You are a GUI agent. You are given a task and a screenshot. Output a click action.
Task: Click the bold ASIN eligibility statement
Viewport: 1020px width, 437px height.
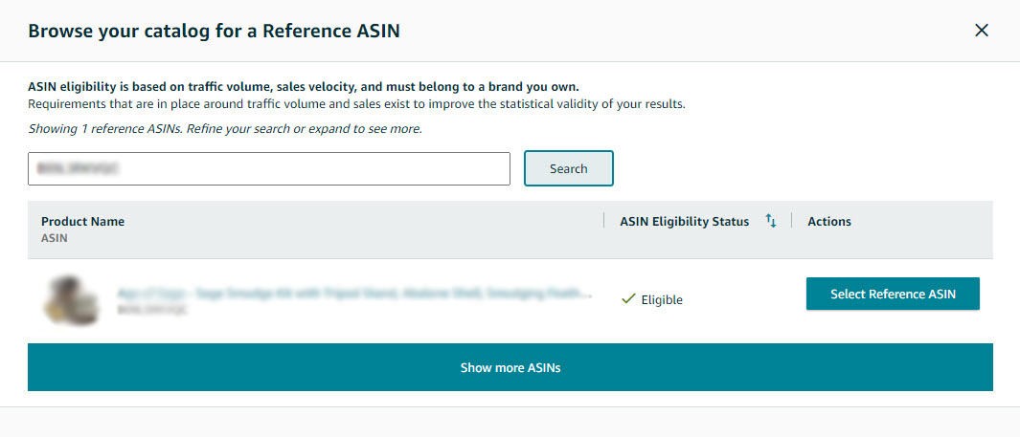click(x=303, y=86)
